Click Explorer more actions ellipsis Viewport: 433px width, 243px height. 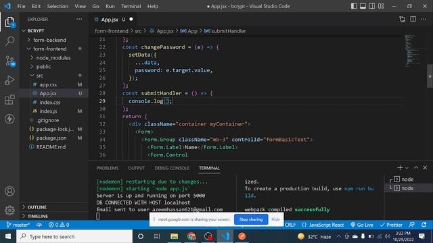[79, 20]
